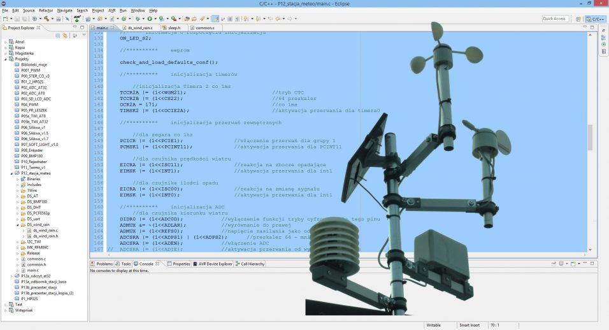Click the Debug bug icon in toolbar
This screenshot has width=609, height=330.
pyautogui.click(x=136, y=18)
